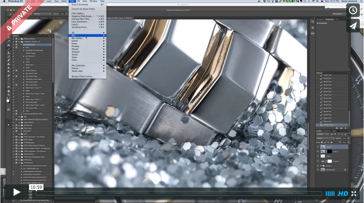Choose Camera Raw Filter

tap(87, 19)
